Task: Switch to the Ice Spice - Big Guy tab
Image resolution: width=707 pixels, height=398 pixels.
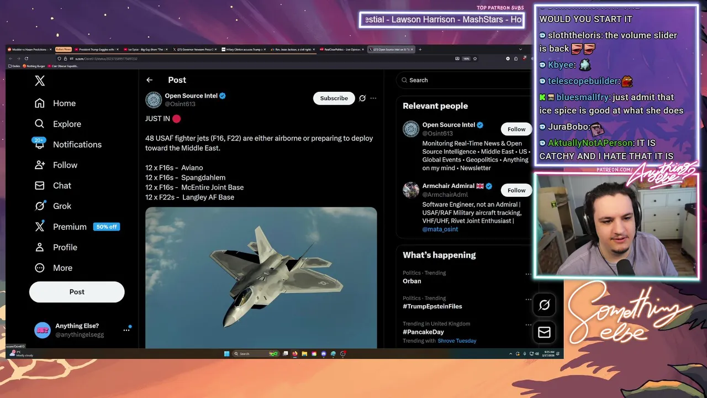Action: coord(145,49)
